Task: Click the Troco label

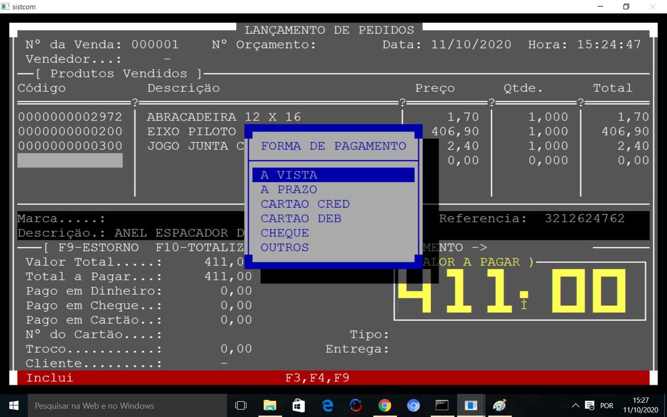Action: point(94,349)
